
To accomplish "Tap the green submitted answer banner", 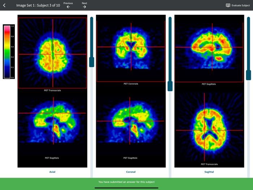I will [126, 182].
